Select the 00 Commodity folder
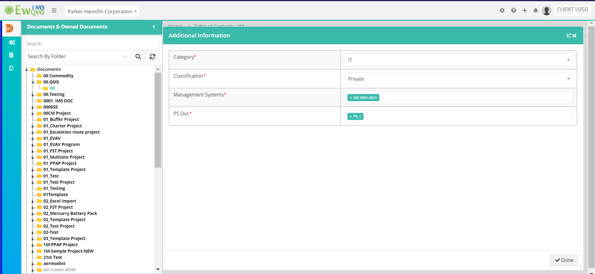Image resolution: width=595 pixels, height=274 pixels. point(58,76)
